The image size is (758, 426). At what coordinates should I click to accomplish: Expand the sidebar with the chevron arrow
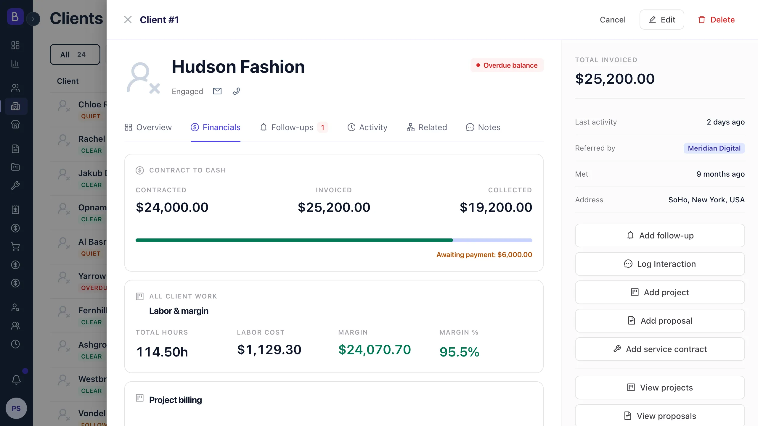[33, 19]
